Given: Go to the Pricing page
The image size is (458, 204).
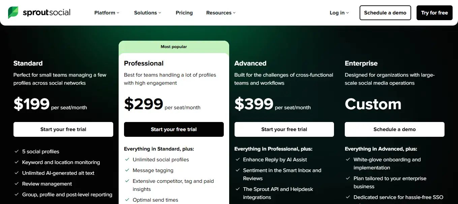Looking at the screenshot, I should [x=184, y=13].
